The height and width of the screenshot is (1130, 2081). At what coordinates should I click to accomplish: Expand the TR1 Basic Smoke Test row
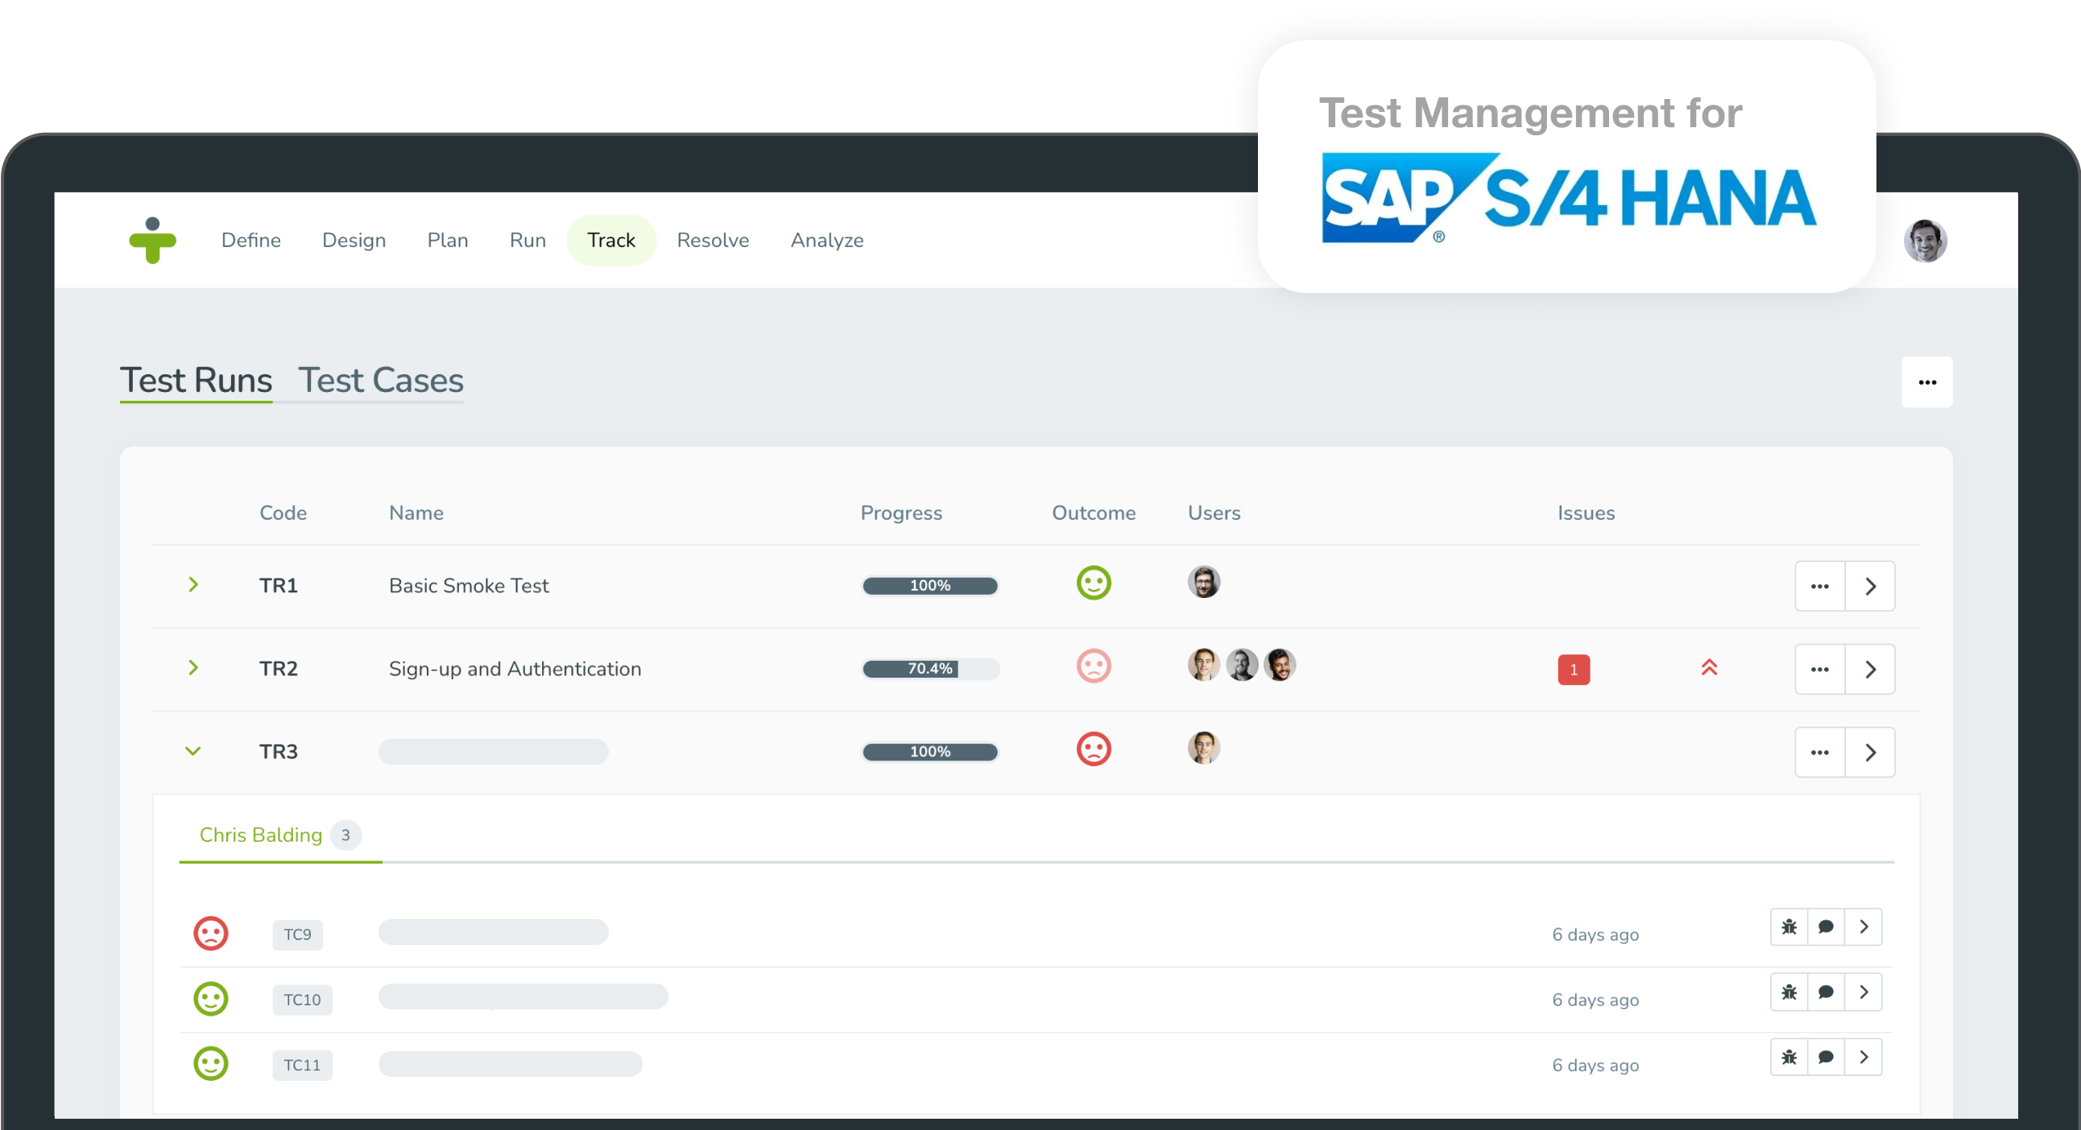(x=193, y=585)
